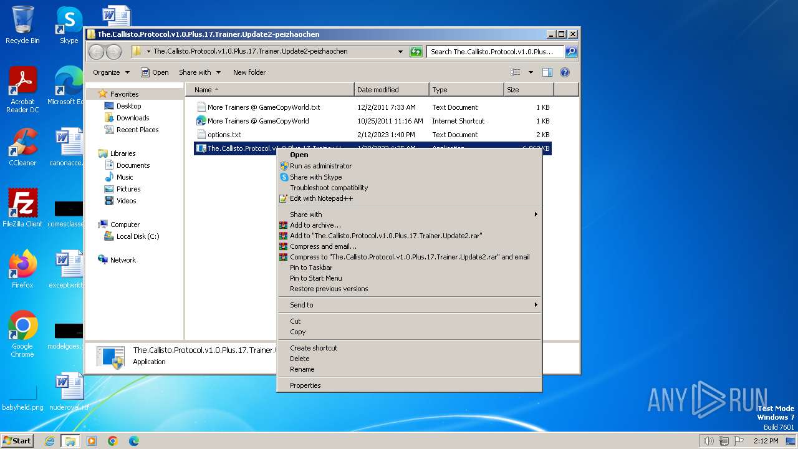
Task: Open Windows Media Player taskbar icon
Action: point(92,441)
